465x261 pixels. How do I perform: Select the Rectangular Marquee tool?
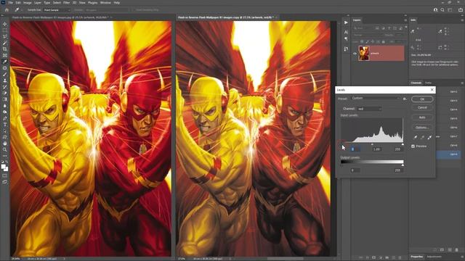4,30
